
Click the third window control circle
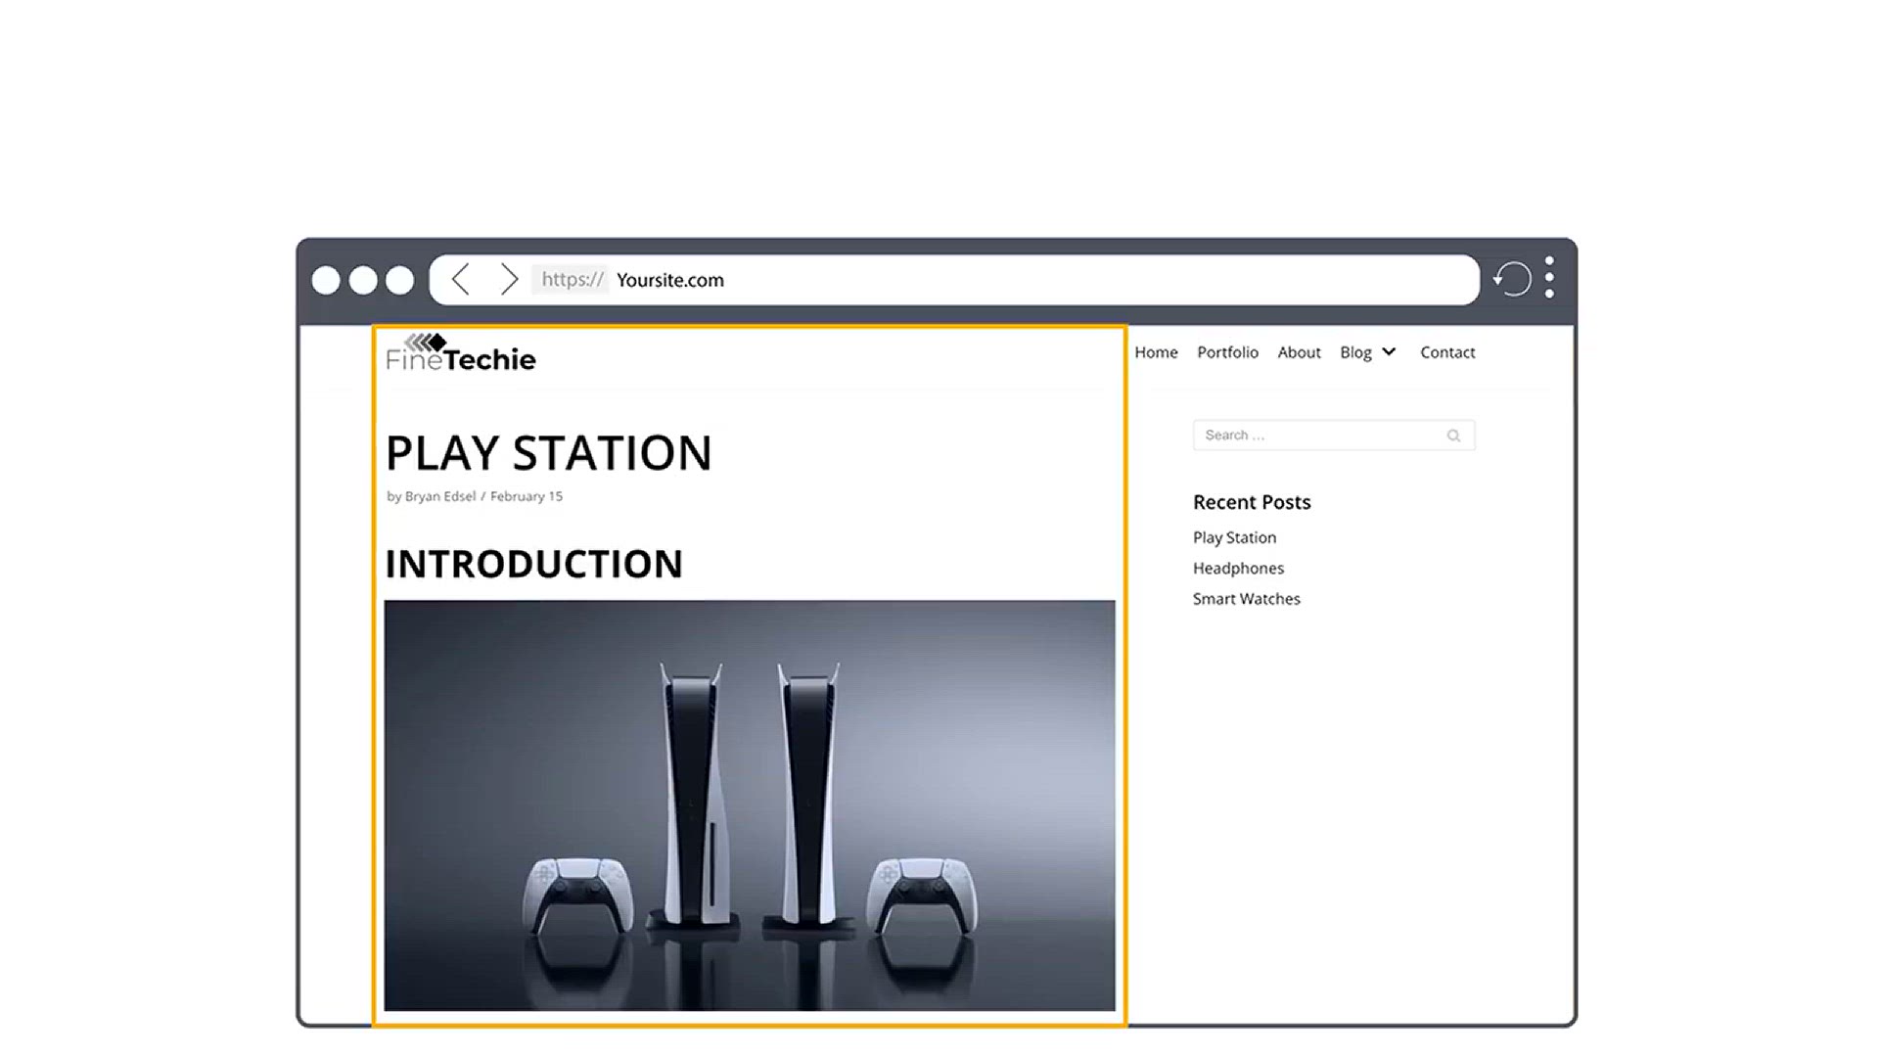(x=399, y=280)
